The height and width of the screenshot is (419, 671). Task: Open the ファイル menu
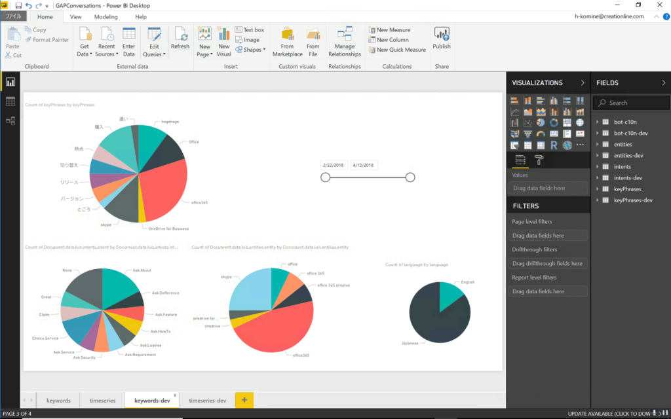pos(13,16)
